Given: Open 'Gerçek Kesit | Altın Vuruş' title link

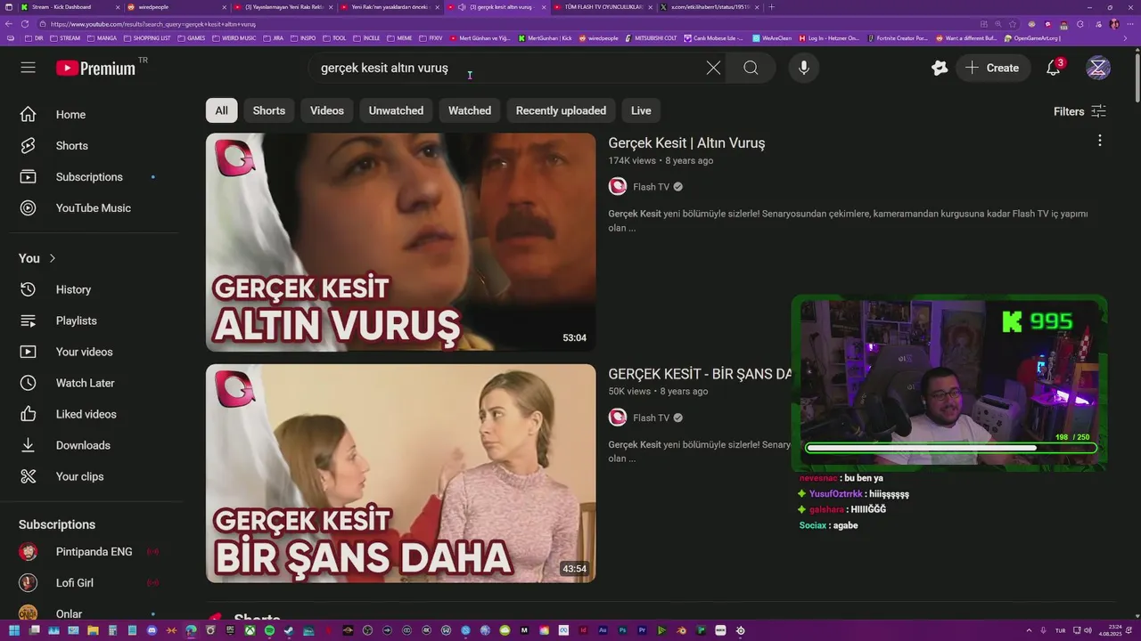Looking at the screenshot, I should click(x=686, y=142).
